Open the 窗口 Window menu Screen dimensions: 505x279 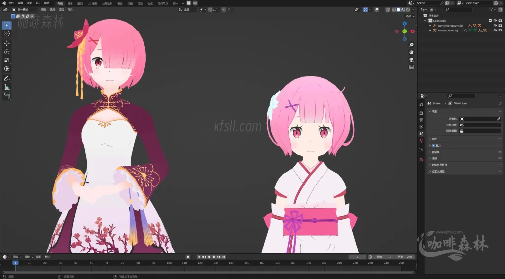(37, 3)
